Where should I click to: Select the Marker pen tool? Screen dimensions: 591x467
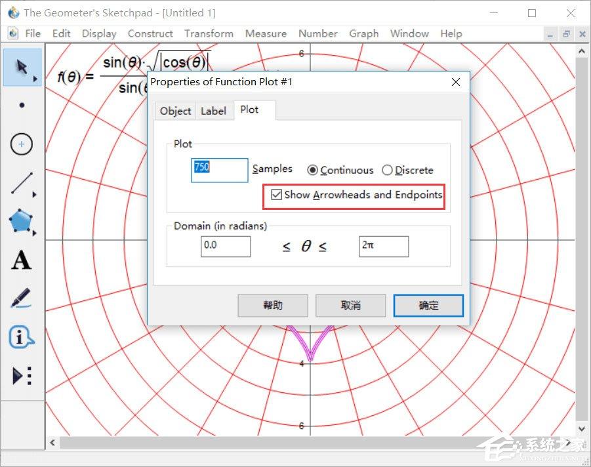coord(22,299)
